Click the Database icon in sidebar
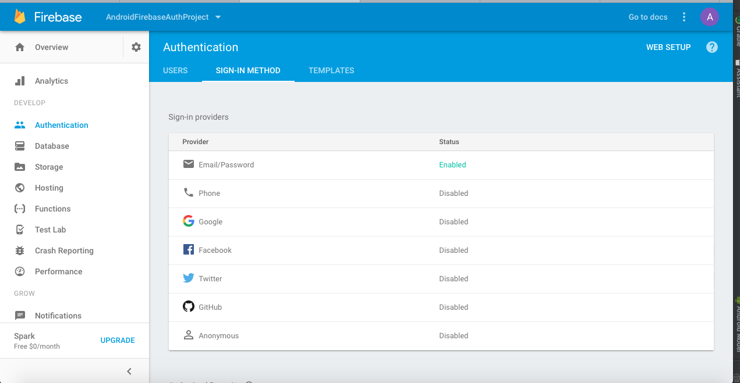The height and width of the screenshot is (383, 740). (20, 146)
